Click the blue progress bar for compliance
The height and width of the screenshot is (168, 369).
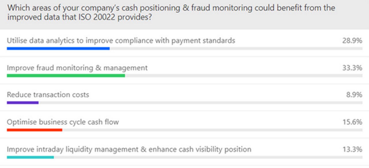coord(58,49)
